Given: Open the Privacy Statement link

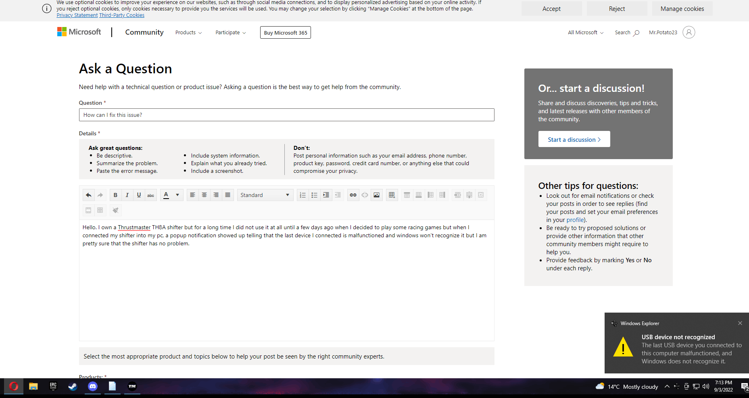Looking at the screenshot, I should (77, 15).
